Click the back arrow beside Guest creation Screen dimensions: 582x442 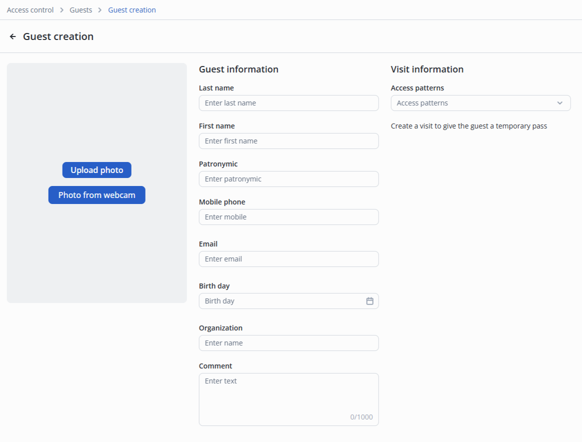13,36
